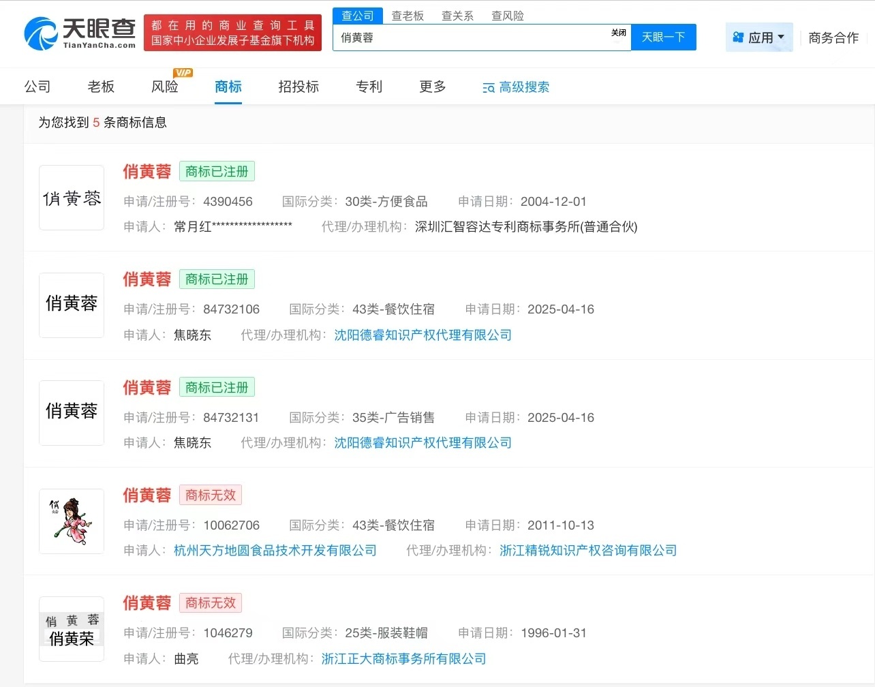Image resolution: width=875 pixels, height=687 pixels.
Task: Click applicant name 常月红
Action: pos(233,226)
